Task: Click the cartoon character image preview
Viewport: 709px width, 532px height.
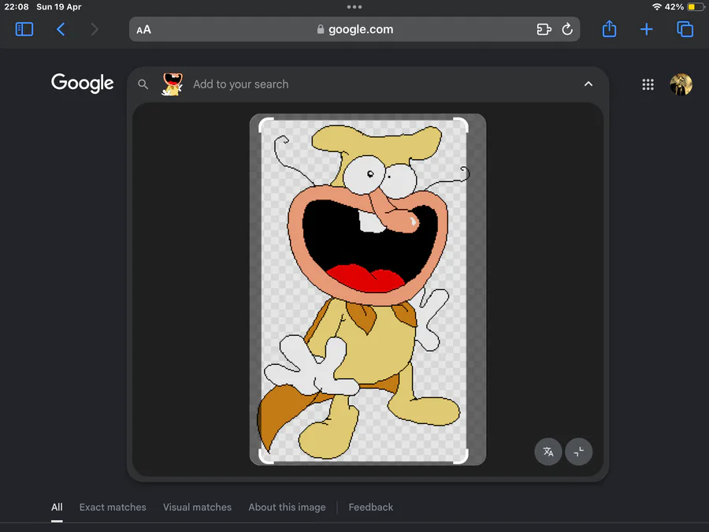Action: pyautogui.click(x=368, y=289)
